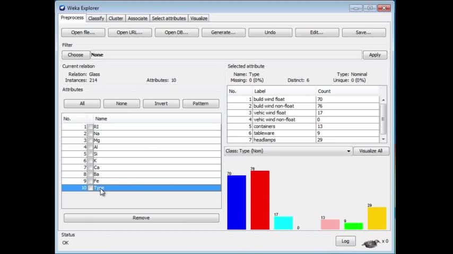Click the Open file... button
453x254 pixels.
[83, 32]
